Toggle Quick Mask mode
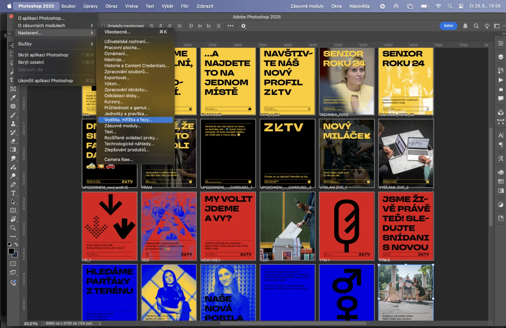This screenshot has height=328, width=506. click(13, 264)
